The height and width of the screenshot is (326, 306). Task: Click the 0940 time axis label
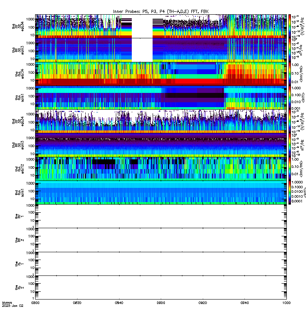(244, 303)
